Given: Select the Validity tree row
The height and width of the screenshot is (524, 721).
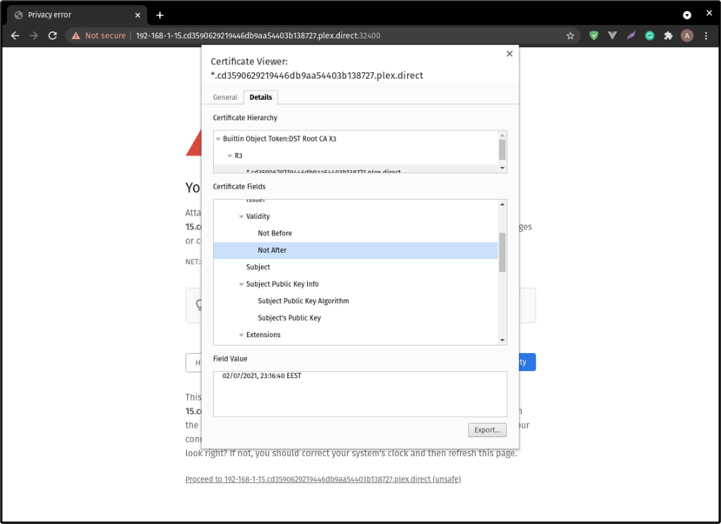Looking at the screenshot, I should pos(356,216).
